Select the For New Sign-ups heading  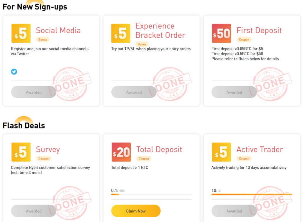pos(35,6)
